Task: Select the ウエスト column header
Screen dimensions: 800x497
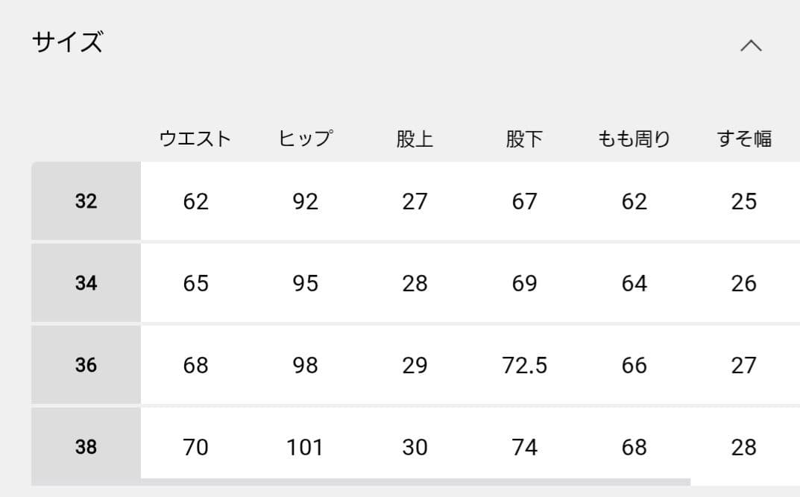Action: point(194,137)
